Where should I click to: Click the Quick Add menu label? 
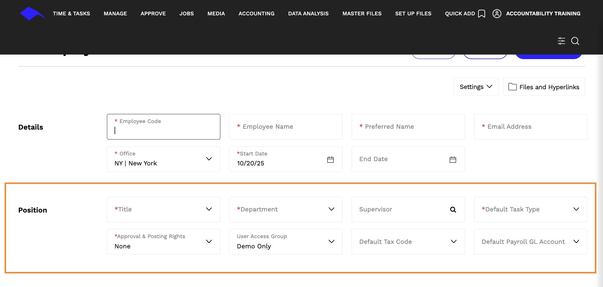click(460, 14)
